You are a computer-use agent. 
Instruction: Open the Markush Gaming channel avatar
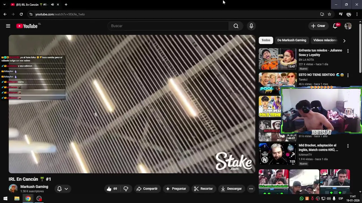click(x=13, y=189)
